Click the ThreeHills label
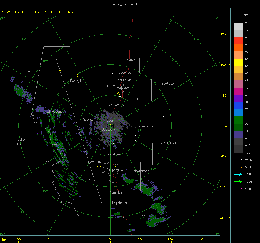The height and width of the screenshot is (243, 260). pos(145,126)
